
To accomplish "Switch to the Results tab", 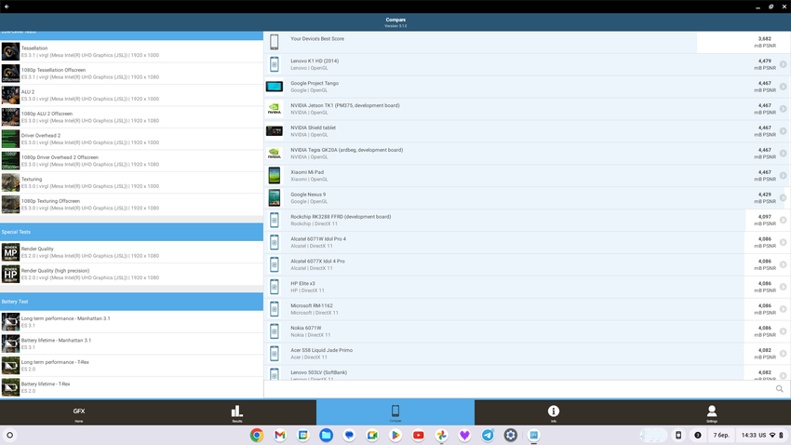I will 236,412.
